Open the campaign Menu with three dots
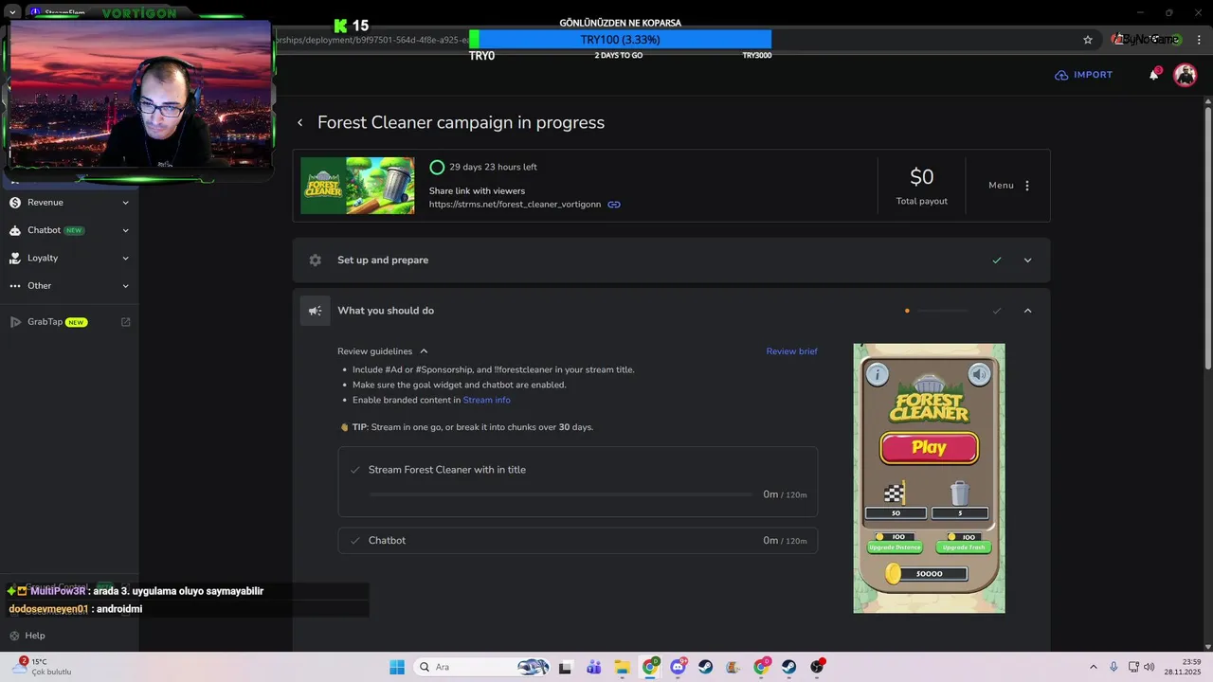Screen dimensions: 1213x682 tap(1009, 186)
